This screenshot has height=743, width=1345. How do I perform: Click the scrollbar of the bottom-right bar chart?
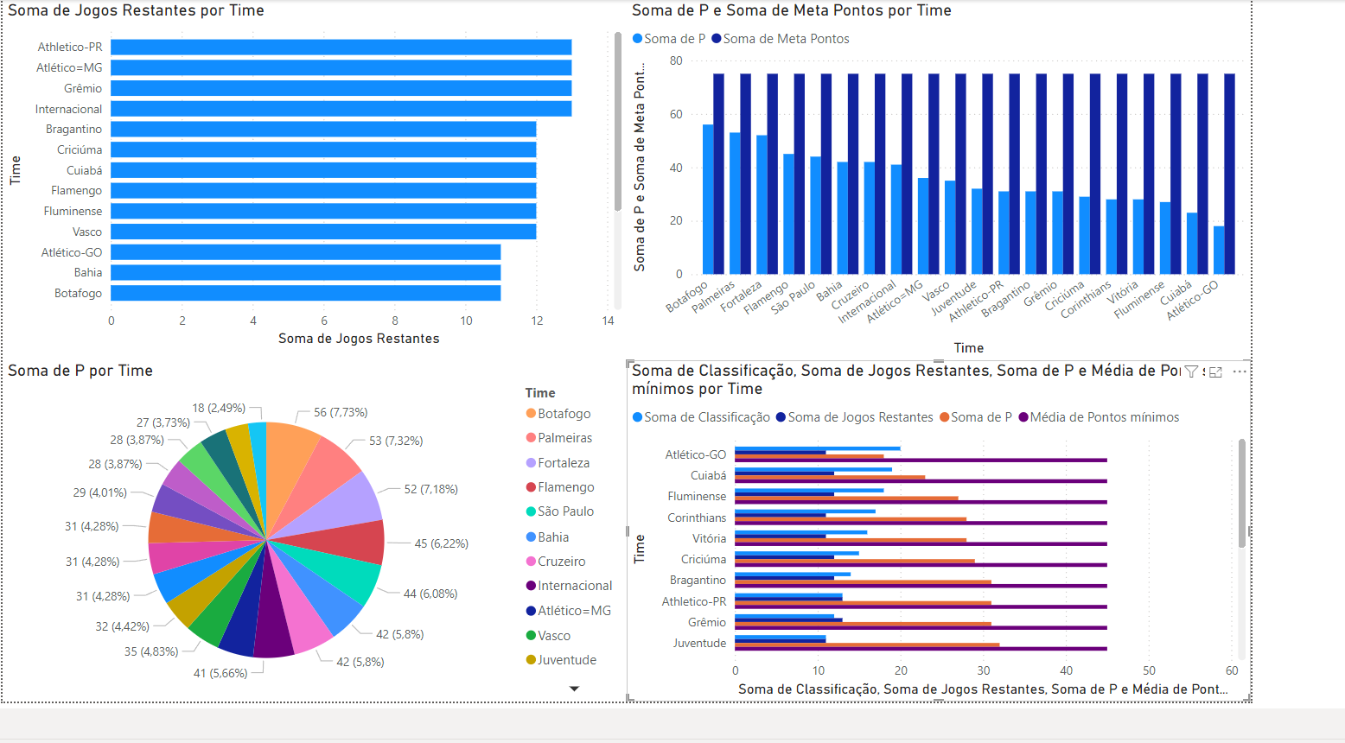1242,492
